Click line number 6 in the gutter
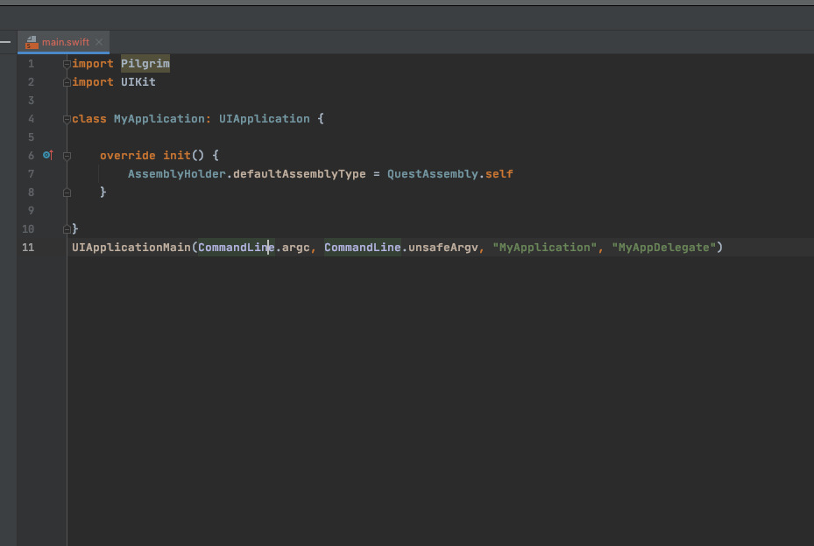 [x=31, y=155]
